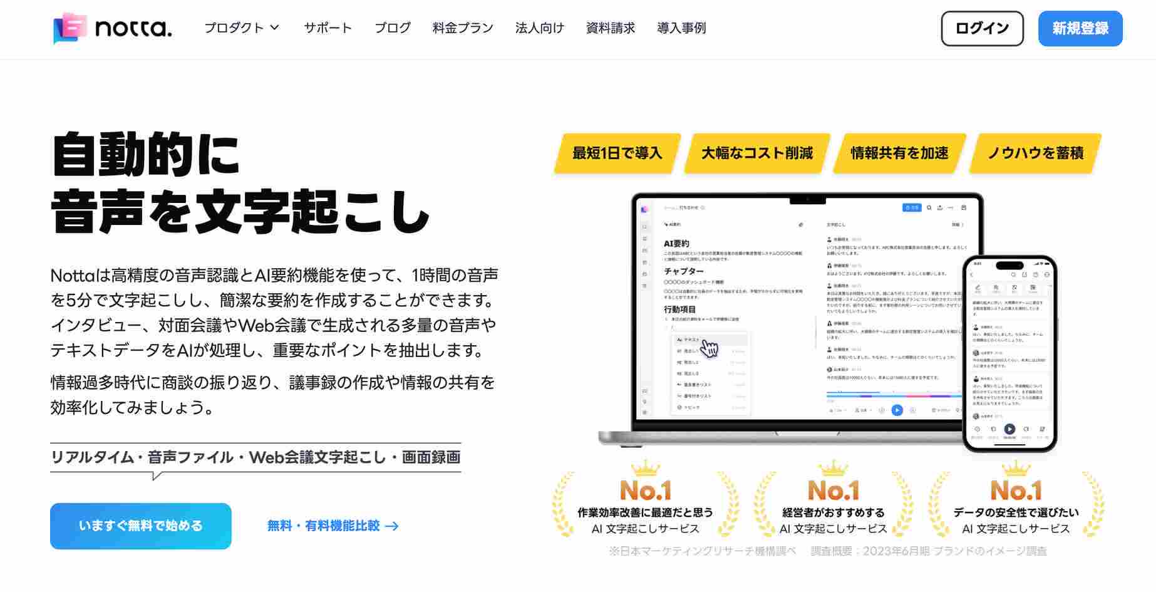Click the audio progress bar in laptop mockup
Image resolution: width=1156 pixels, height=592 pixels.
[x=894, y=396]
